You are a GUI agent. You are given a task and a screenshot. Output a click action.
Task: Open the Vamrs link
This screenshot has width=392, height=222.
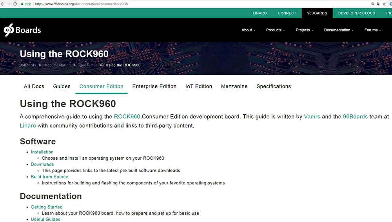point(312,117)
